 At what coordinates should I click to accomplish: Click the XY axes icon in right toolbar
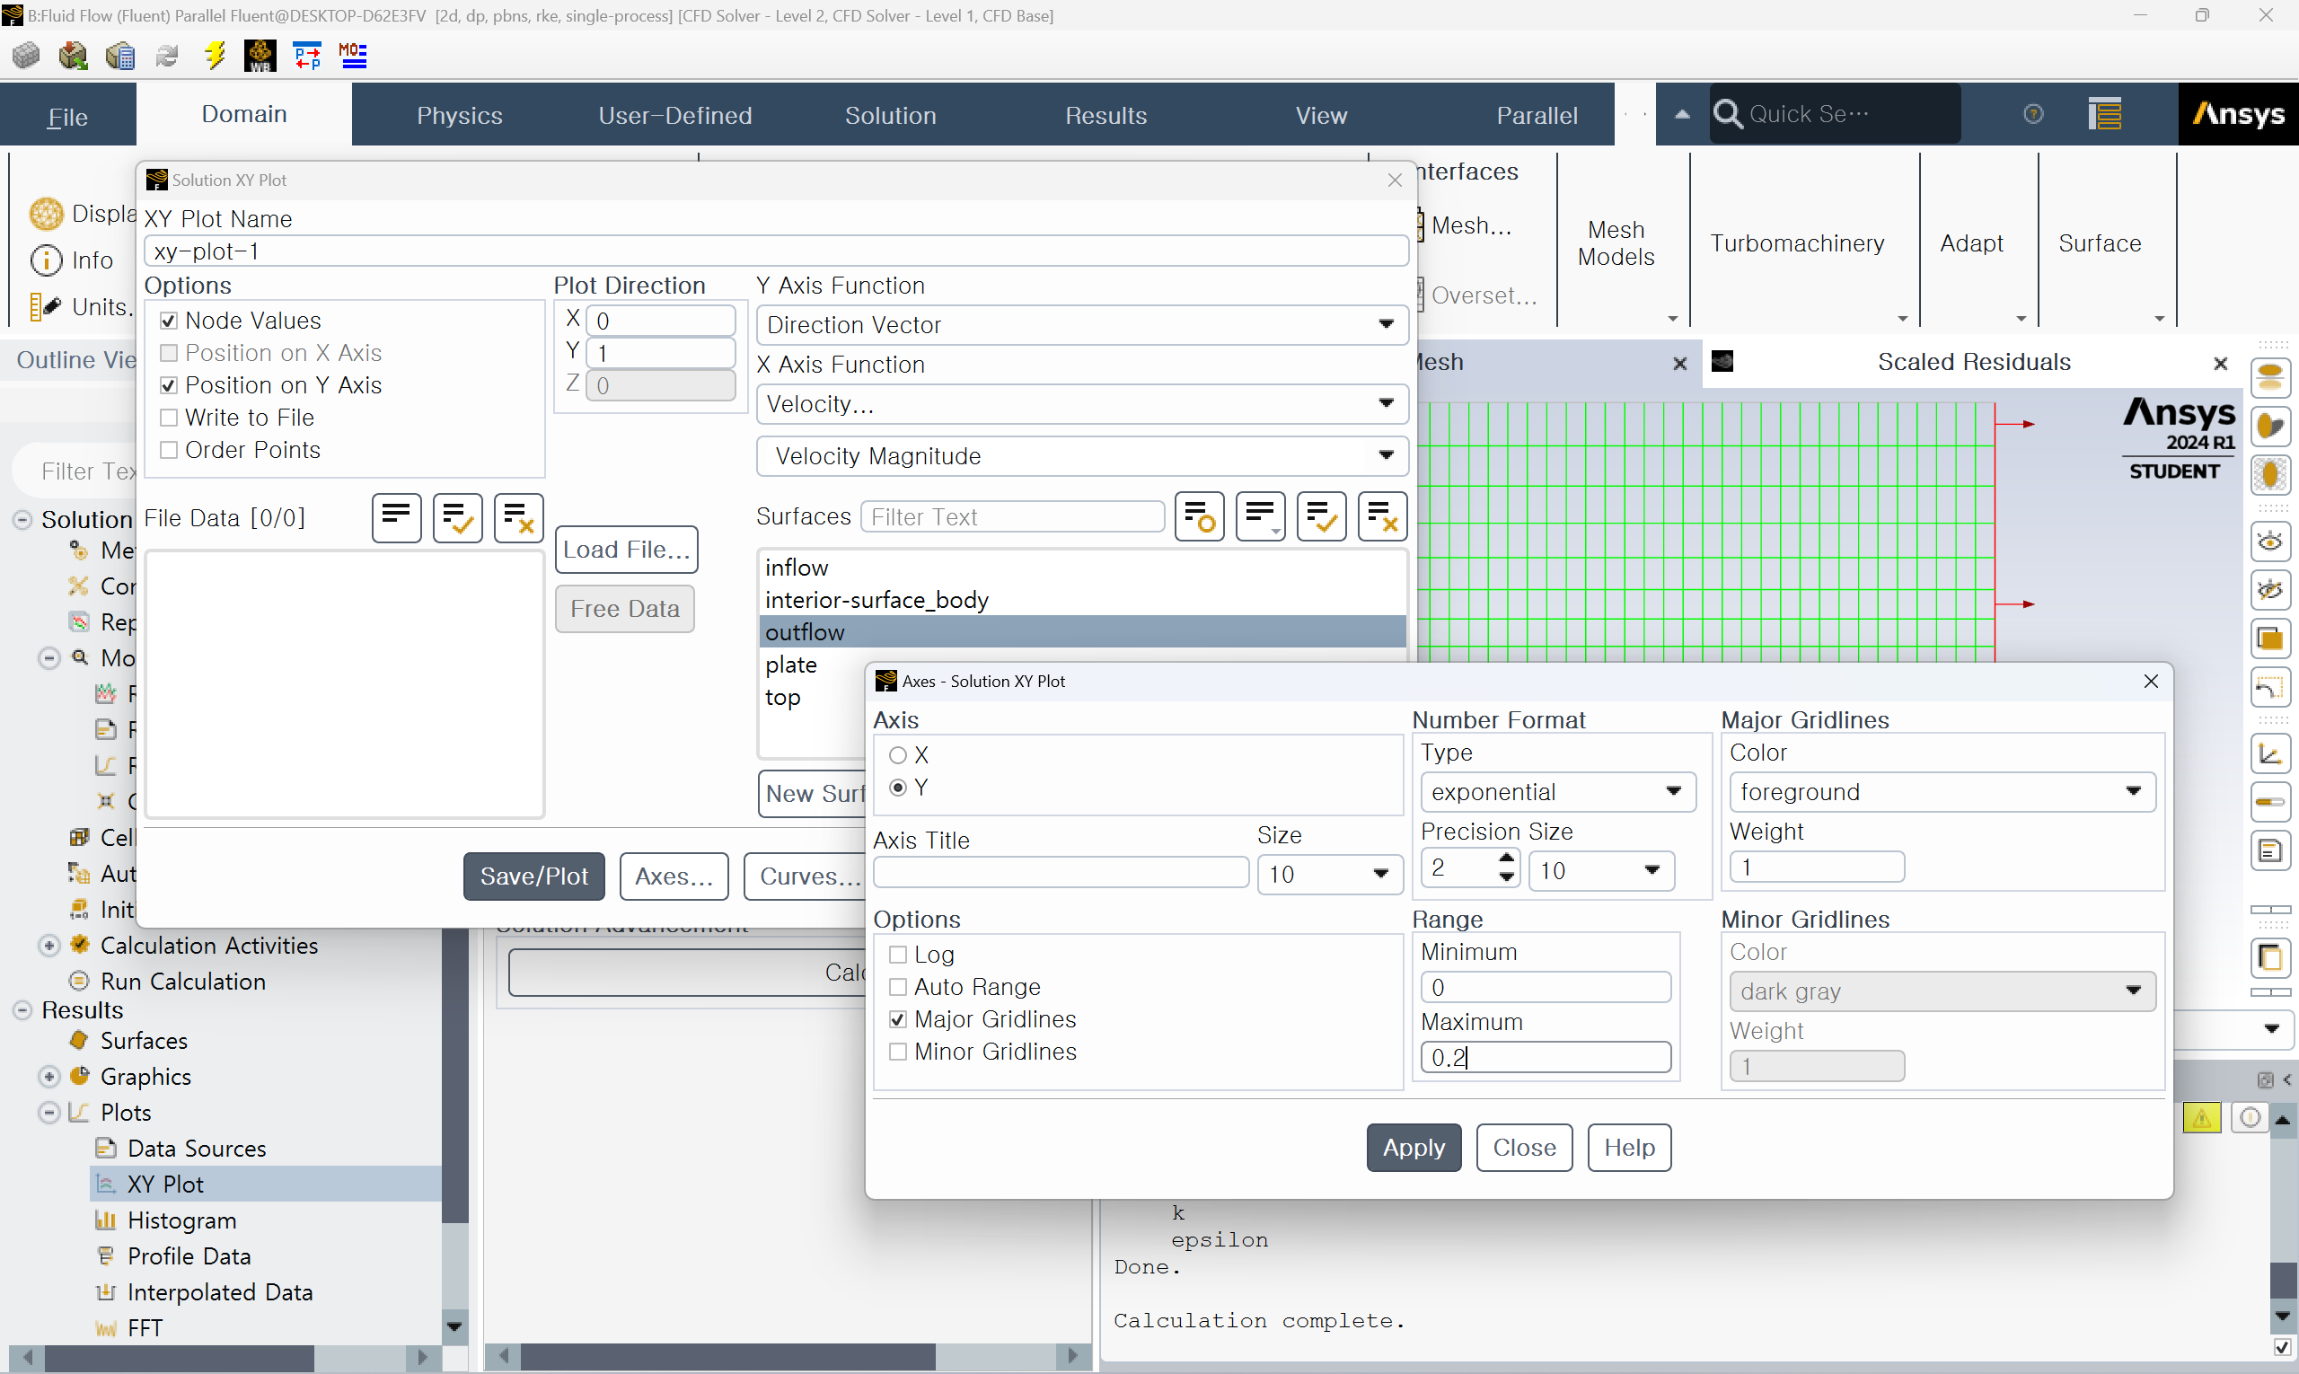point(2270,753)
